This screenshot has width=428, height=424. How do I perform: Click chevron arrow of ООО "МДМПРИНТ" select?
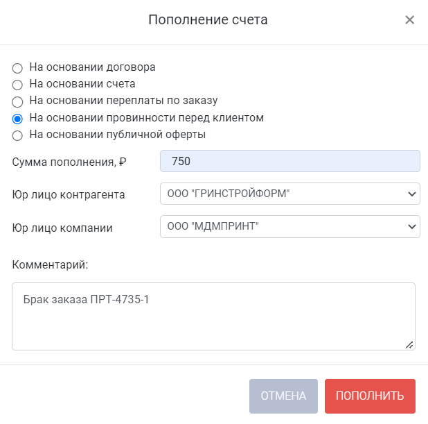(411, 226)
